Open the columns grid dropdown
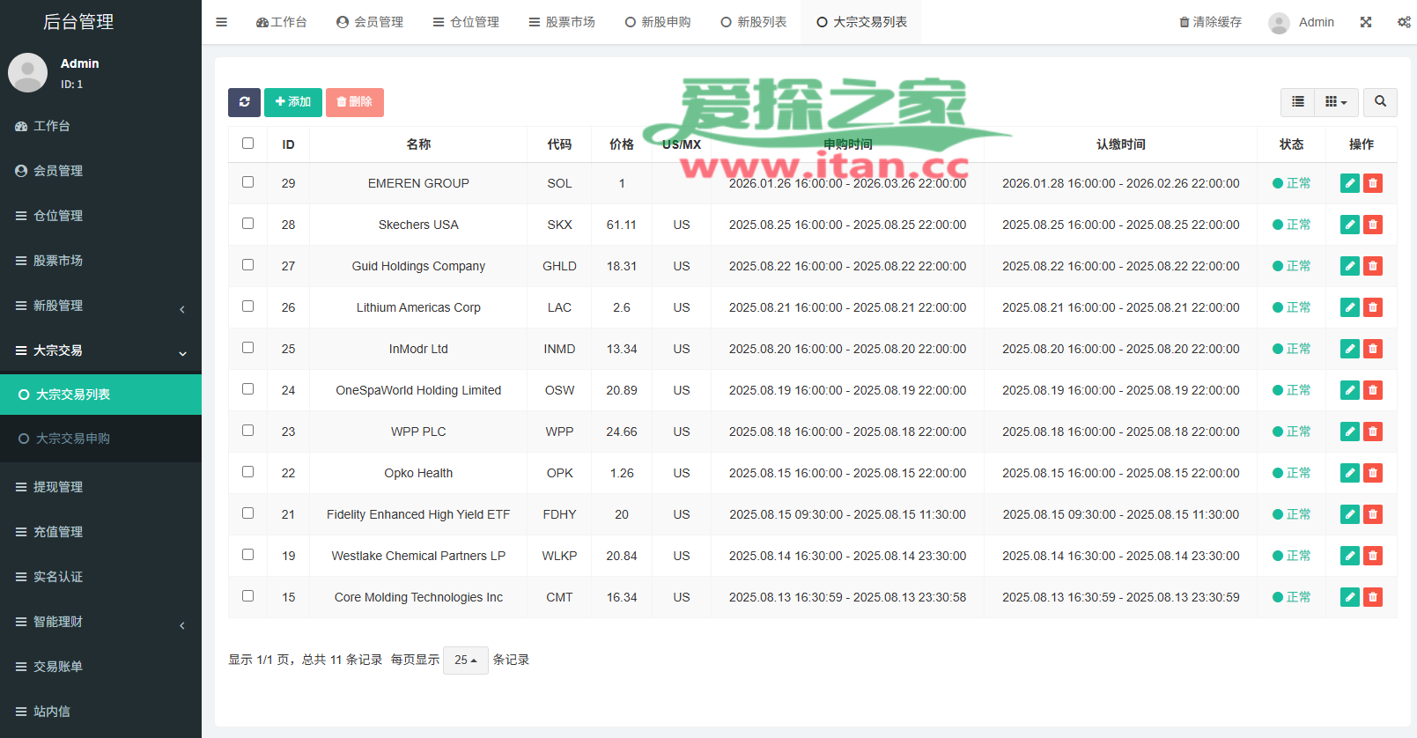This screenshot has height=738, width=1417. (x=1336, y=102)
